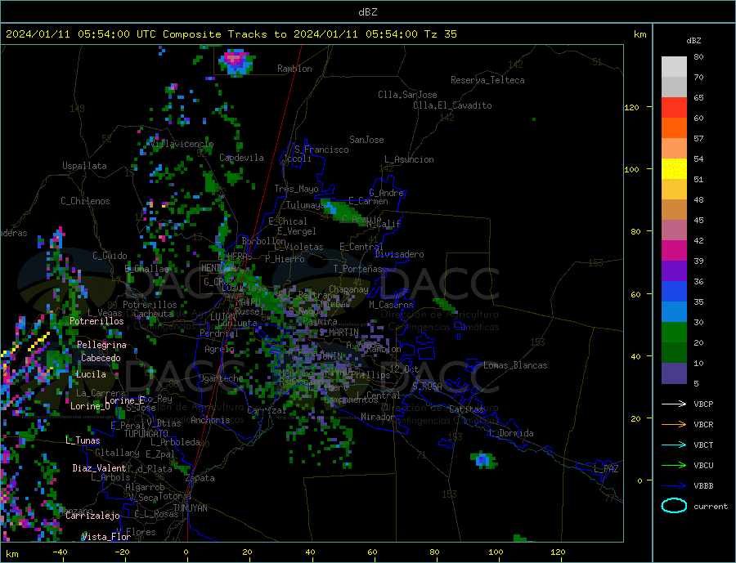Click the 'Catitas' place label
Viewport: 736px width, 563px height.
coord(466,409)
